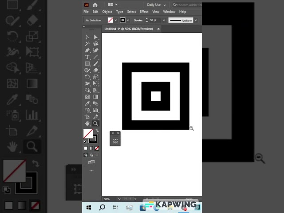Pick the Eyedropper tool
Screen dimensions: 284x213
point(87,103)
